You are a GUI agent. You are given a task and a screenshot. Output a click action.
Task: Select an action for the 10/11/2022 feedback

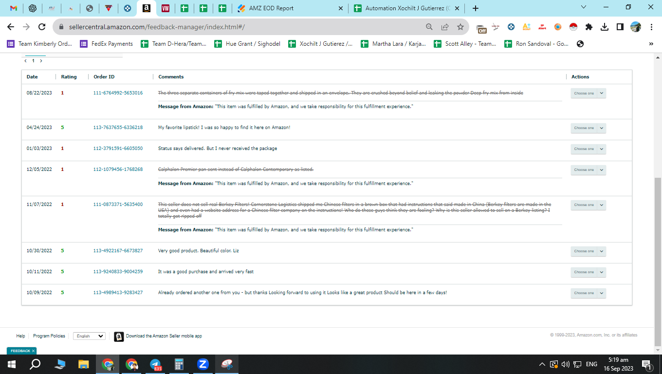click(588, 272)
